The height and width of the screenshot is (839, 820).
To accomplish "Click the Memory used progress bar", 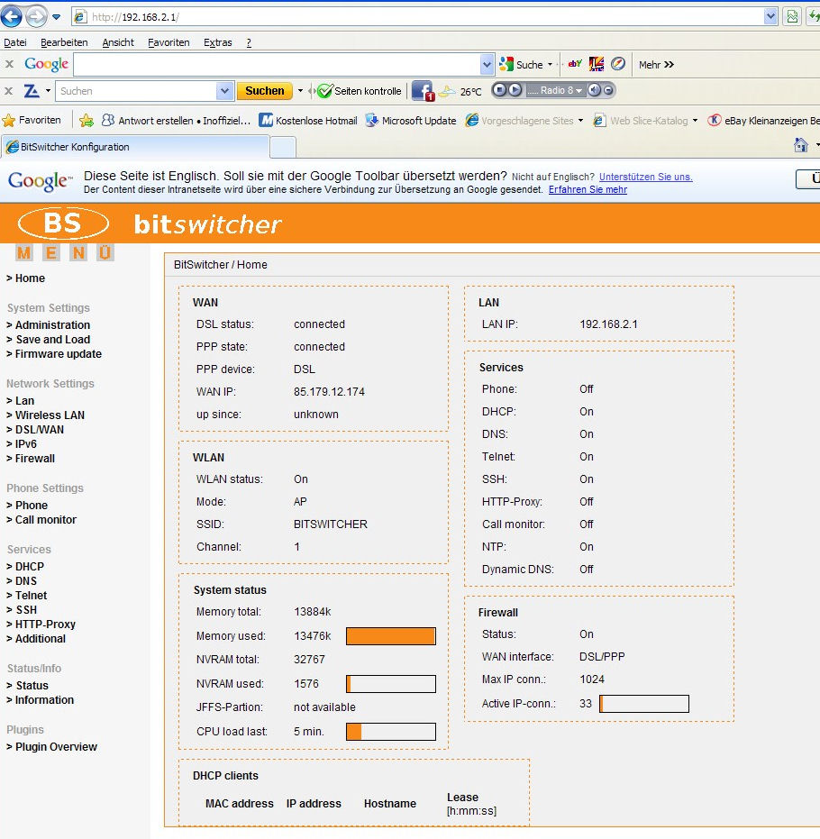I will (x=391, y=636).
